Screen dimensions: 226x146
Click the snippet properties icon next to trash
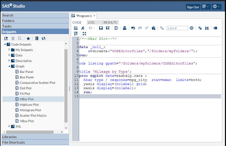click(20, 38)
